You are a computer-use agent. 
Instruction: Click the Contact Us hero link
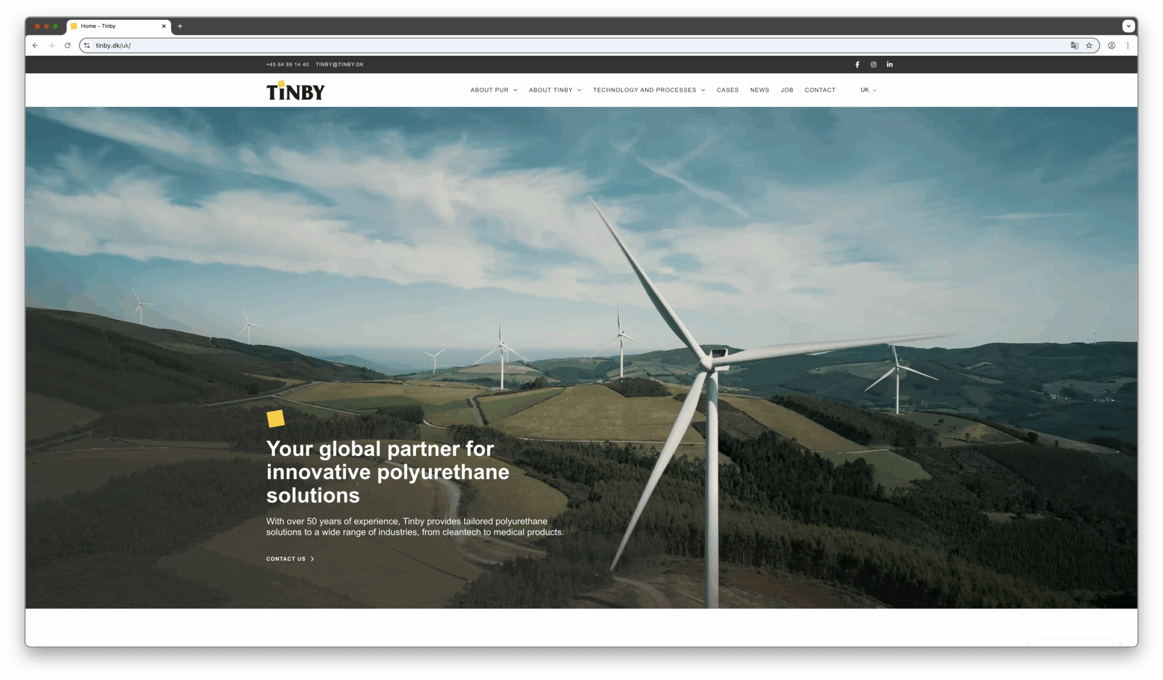pyautogui.click(x=290, y=559)
